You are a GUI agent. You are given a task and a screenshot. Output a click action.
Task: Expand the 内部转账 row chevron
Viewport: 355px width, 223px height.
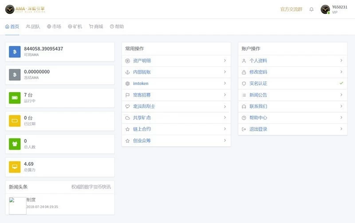[225, 72]
